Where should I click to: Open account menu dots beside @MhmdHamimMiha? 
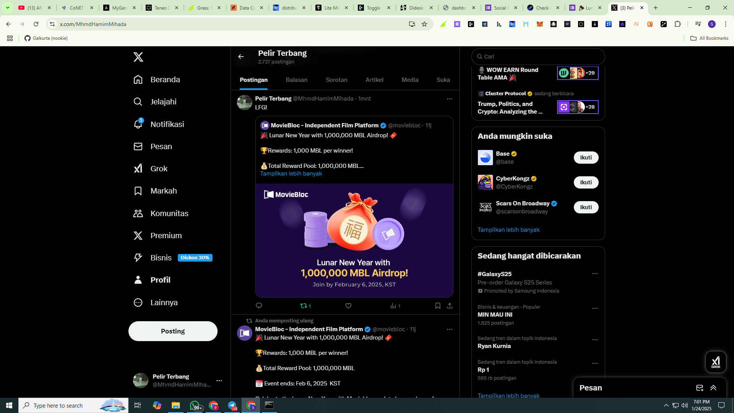pos(219,380)
